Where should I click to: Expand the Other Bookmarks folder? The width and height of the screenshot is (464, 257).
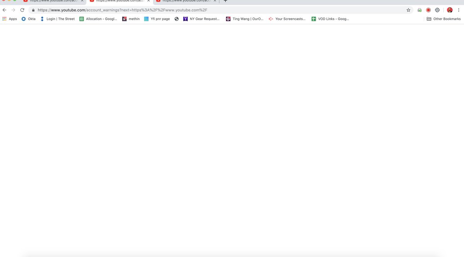[444, 19]
